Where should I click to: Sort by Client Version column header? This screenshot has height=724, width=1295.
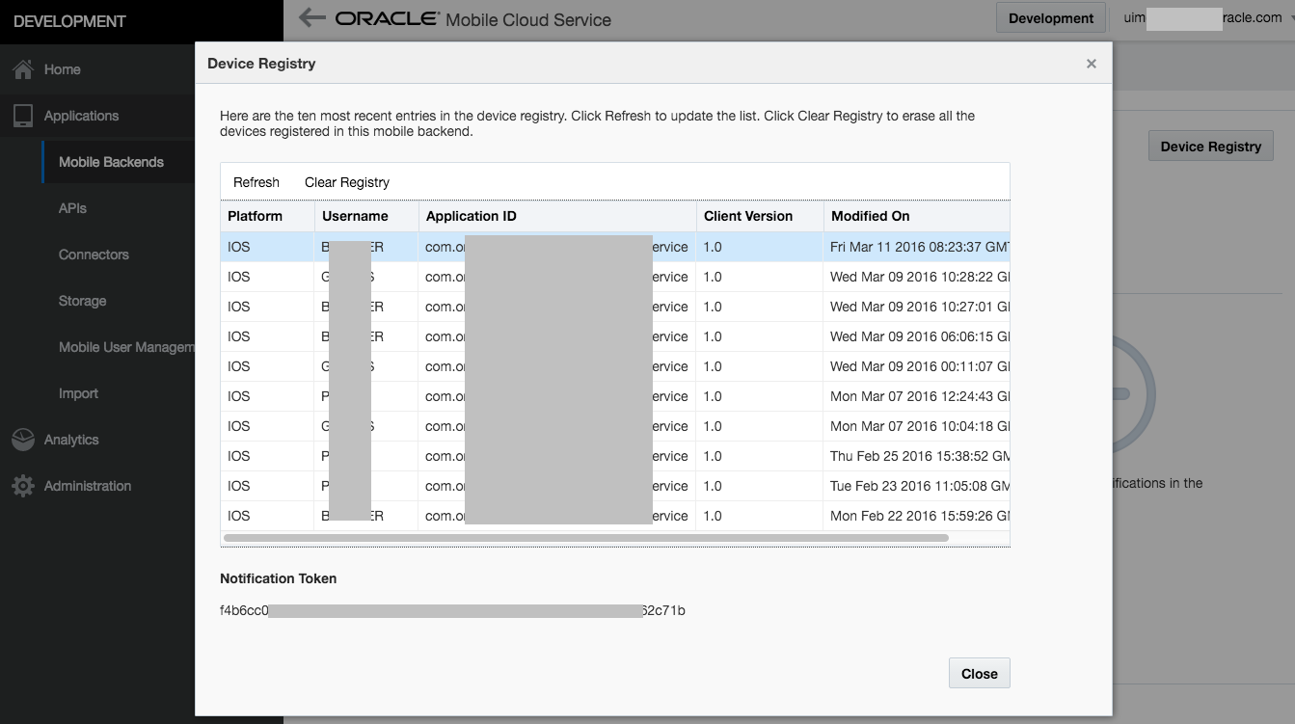pos(760,216)
